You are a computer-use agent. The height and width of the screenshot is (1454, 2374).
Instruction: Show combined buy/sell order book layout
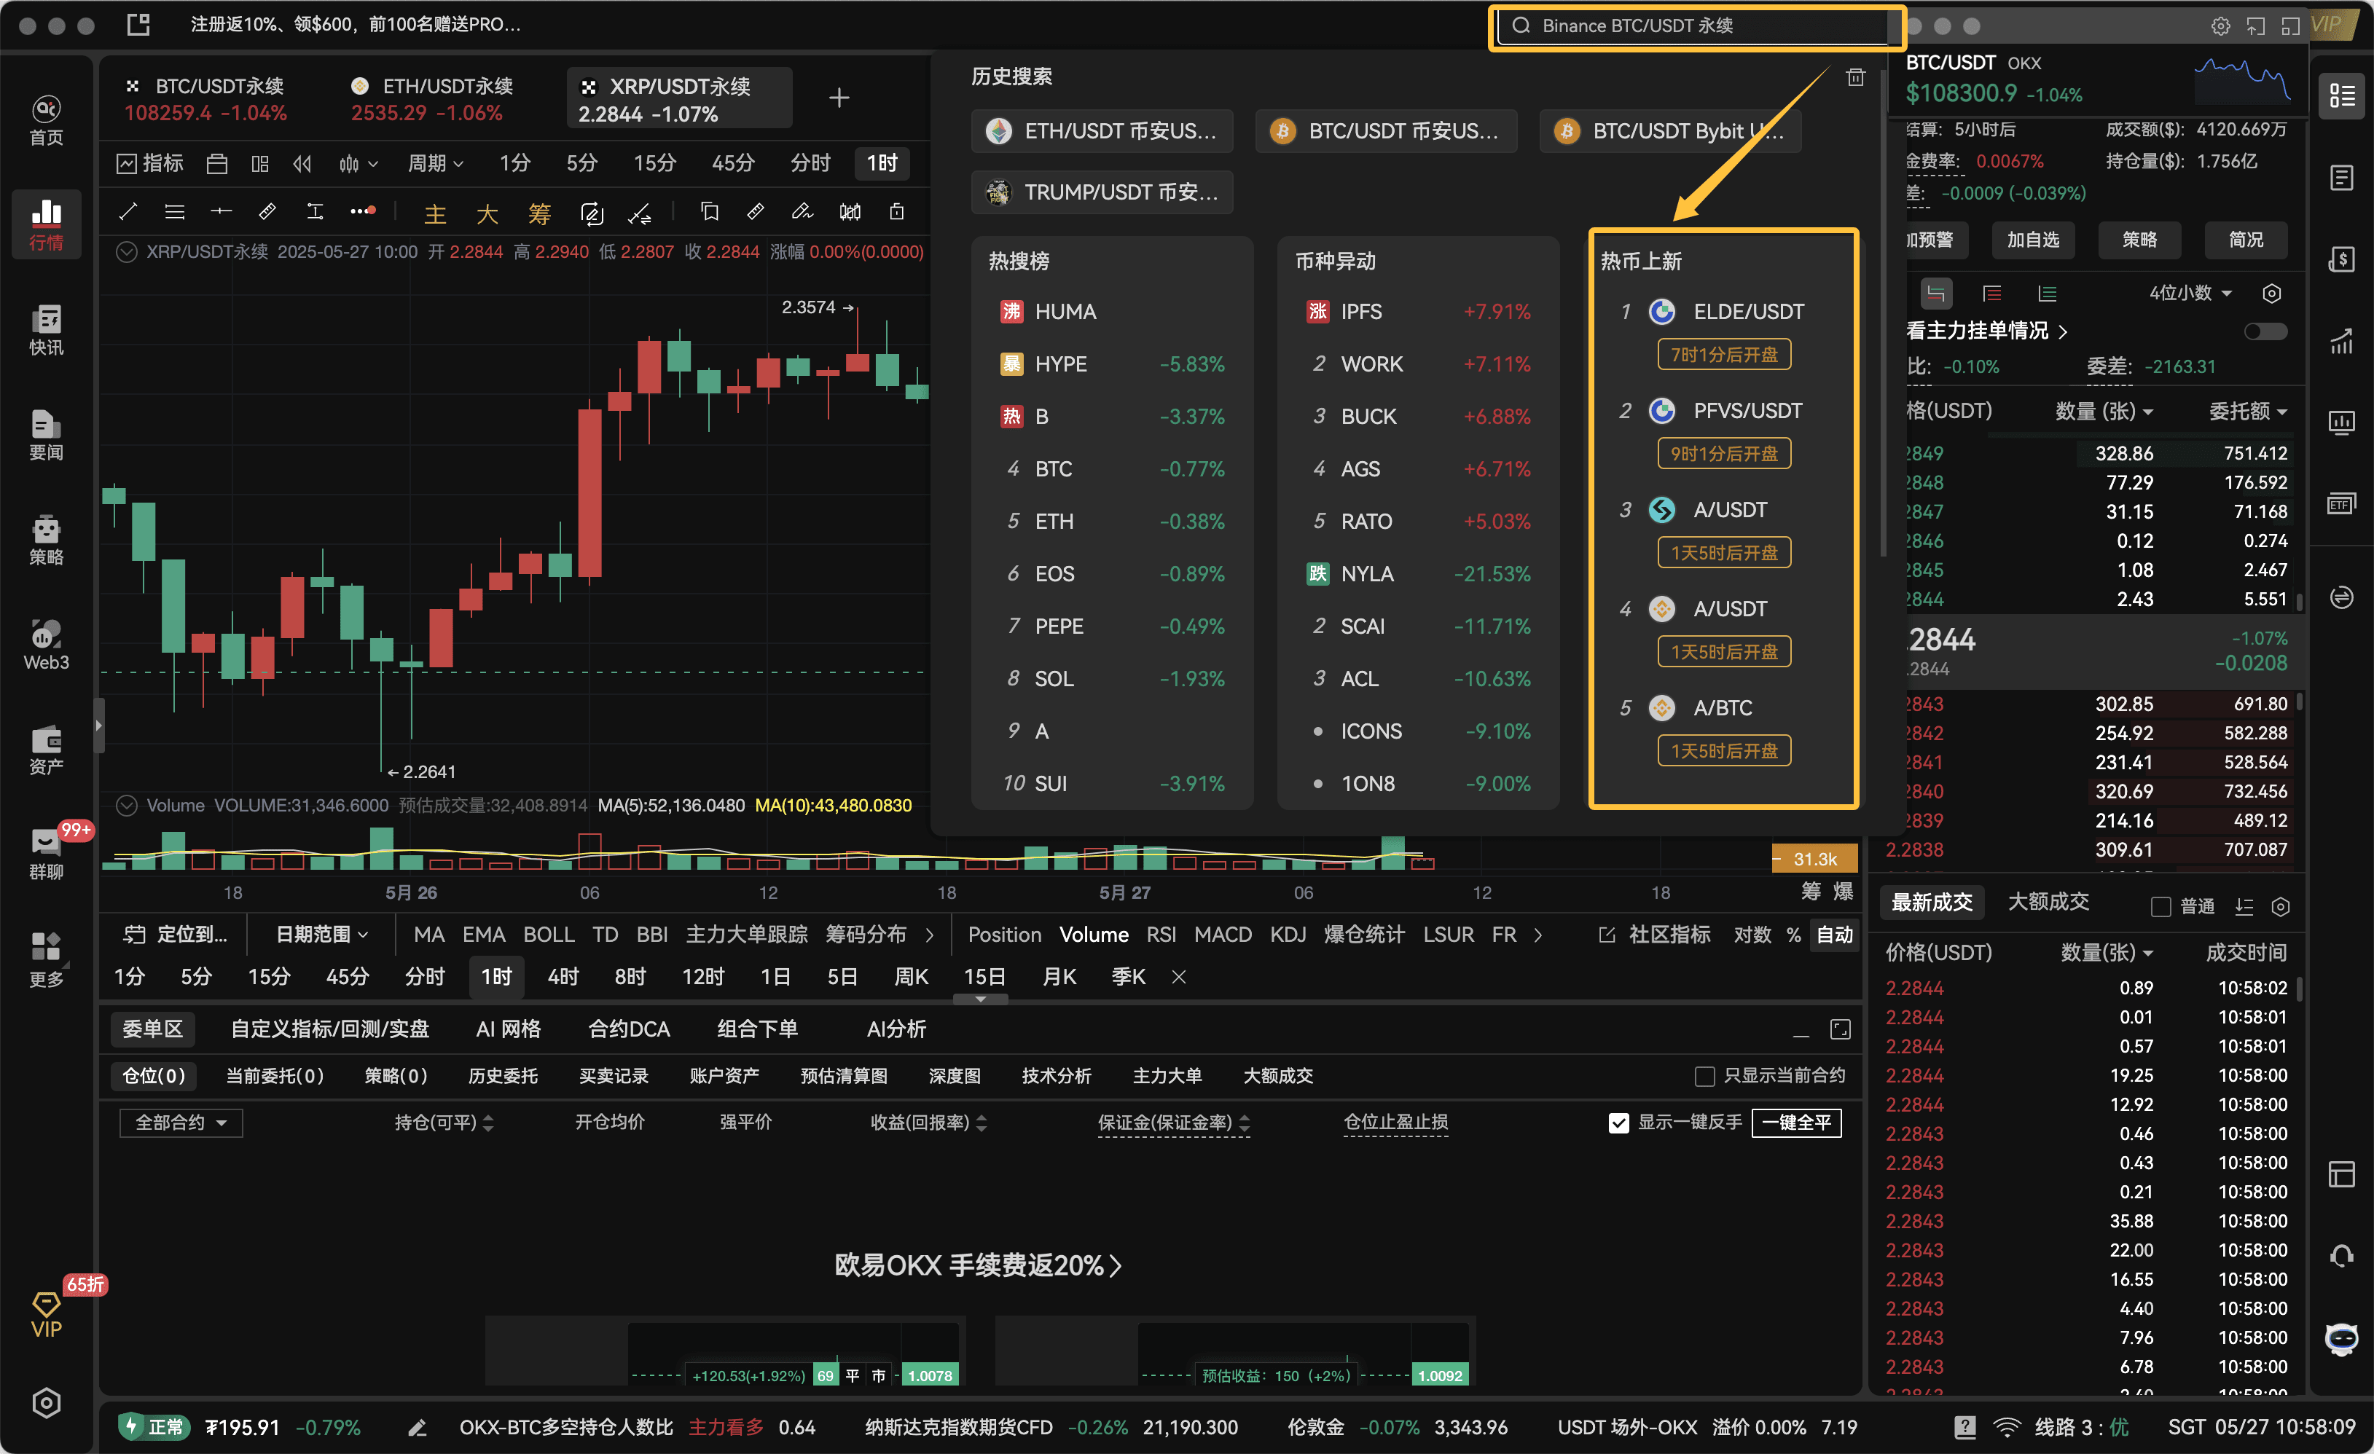[1935, 294]
